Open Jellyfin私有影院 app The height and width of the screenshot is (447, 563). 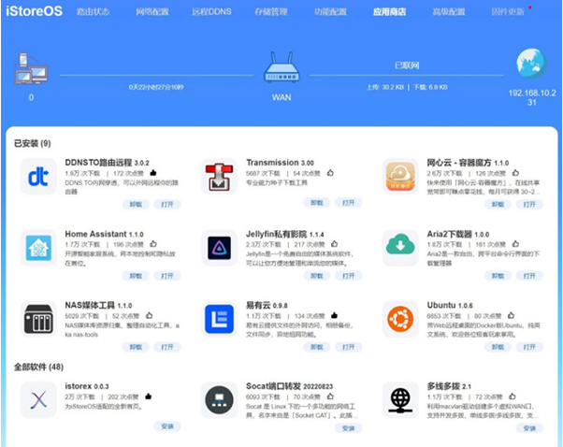click(348, 276)
